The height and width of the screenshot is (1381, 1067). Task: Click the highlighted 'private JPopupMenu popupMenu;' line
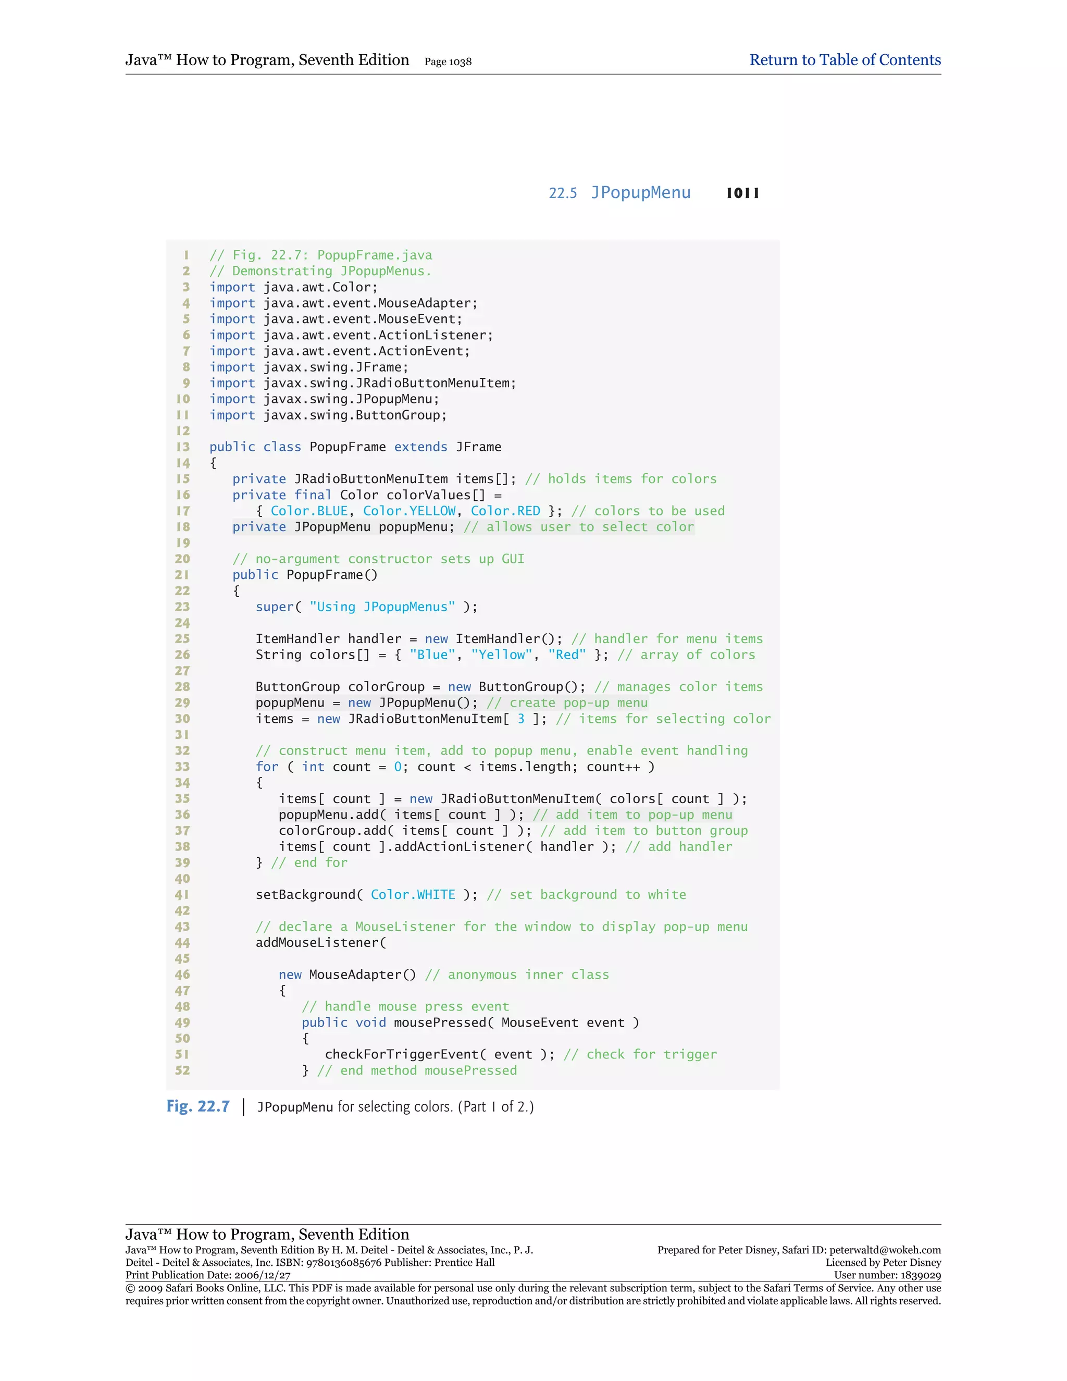(343, 527)
